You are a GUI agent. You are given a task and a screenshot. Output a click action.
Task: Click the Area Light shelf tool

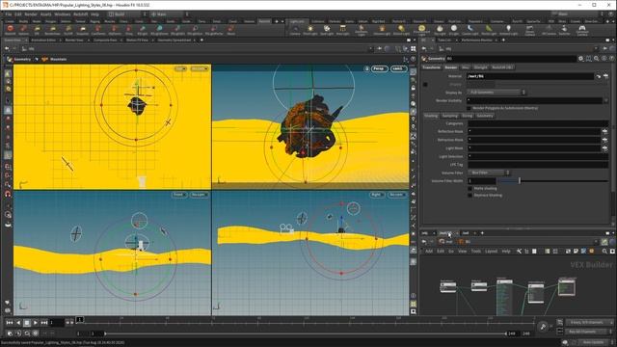coord(343,30)
